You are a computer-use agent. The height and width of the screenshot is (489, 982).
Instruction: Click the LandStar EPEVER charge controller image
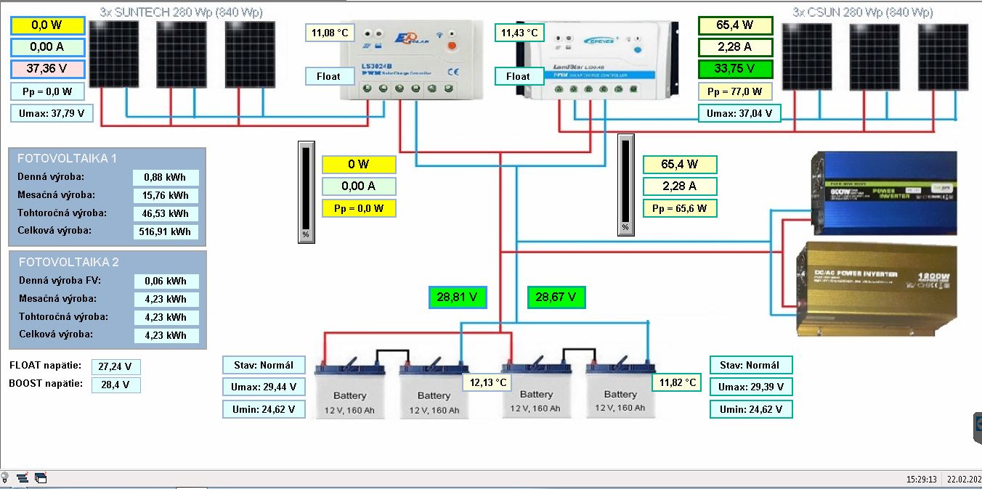(x=601, y=59)
